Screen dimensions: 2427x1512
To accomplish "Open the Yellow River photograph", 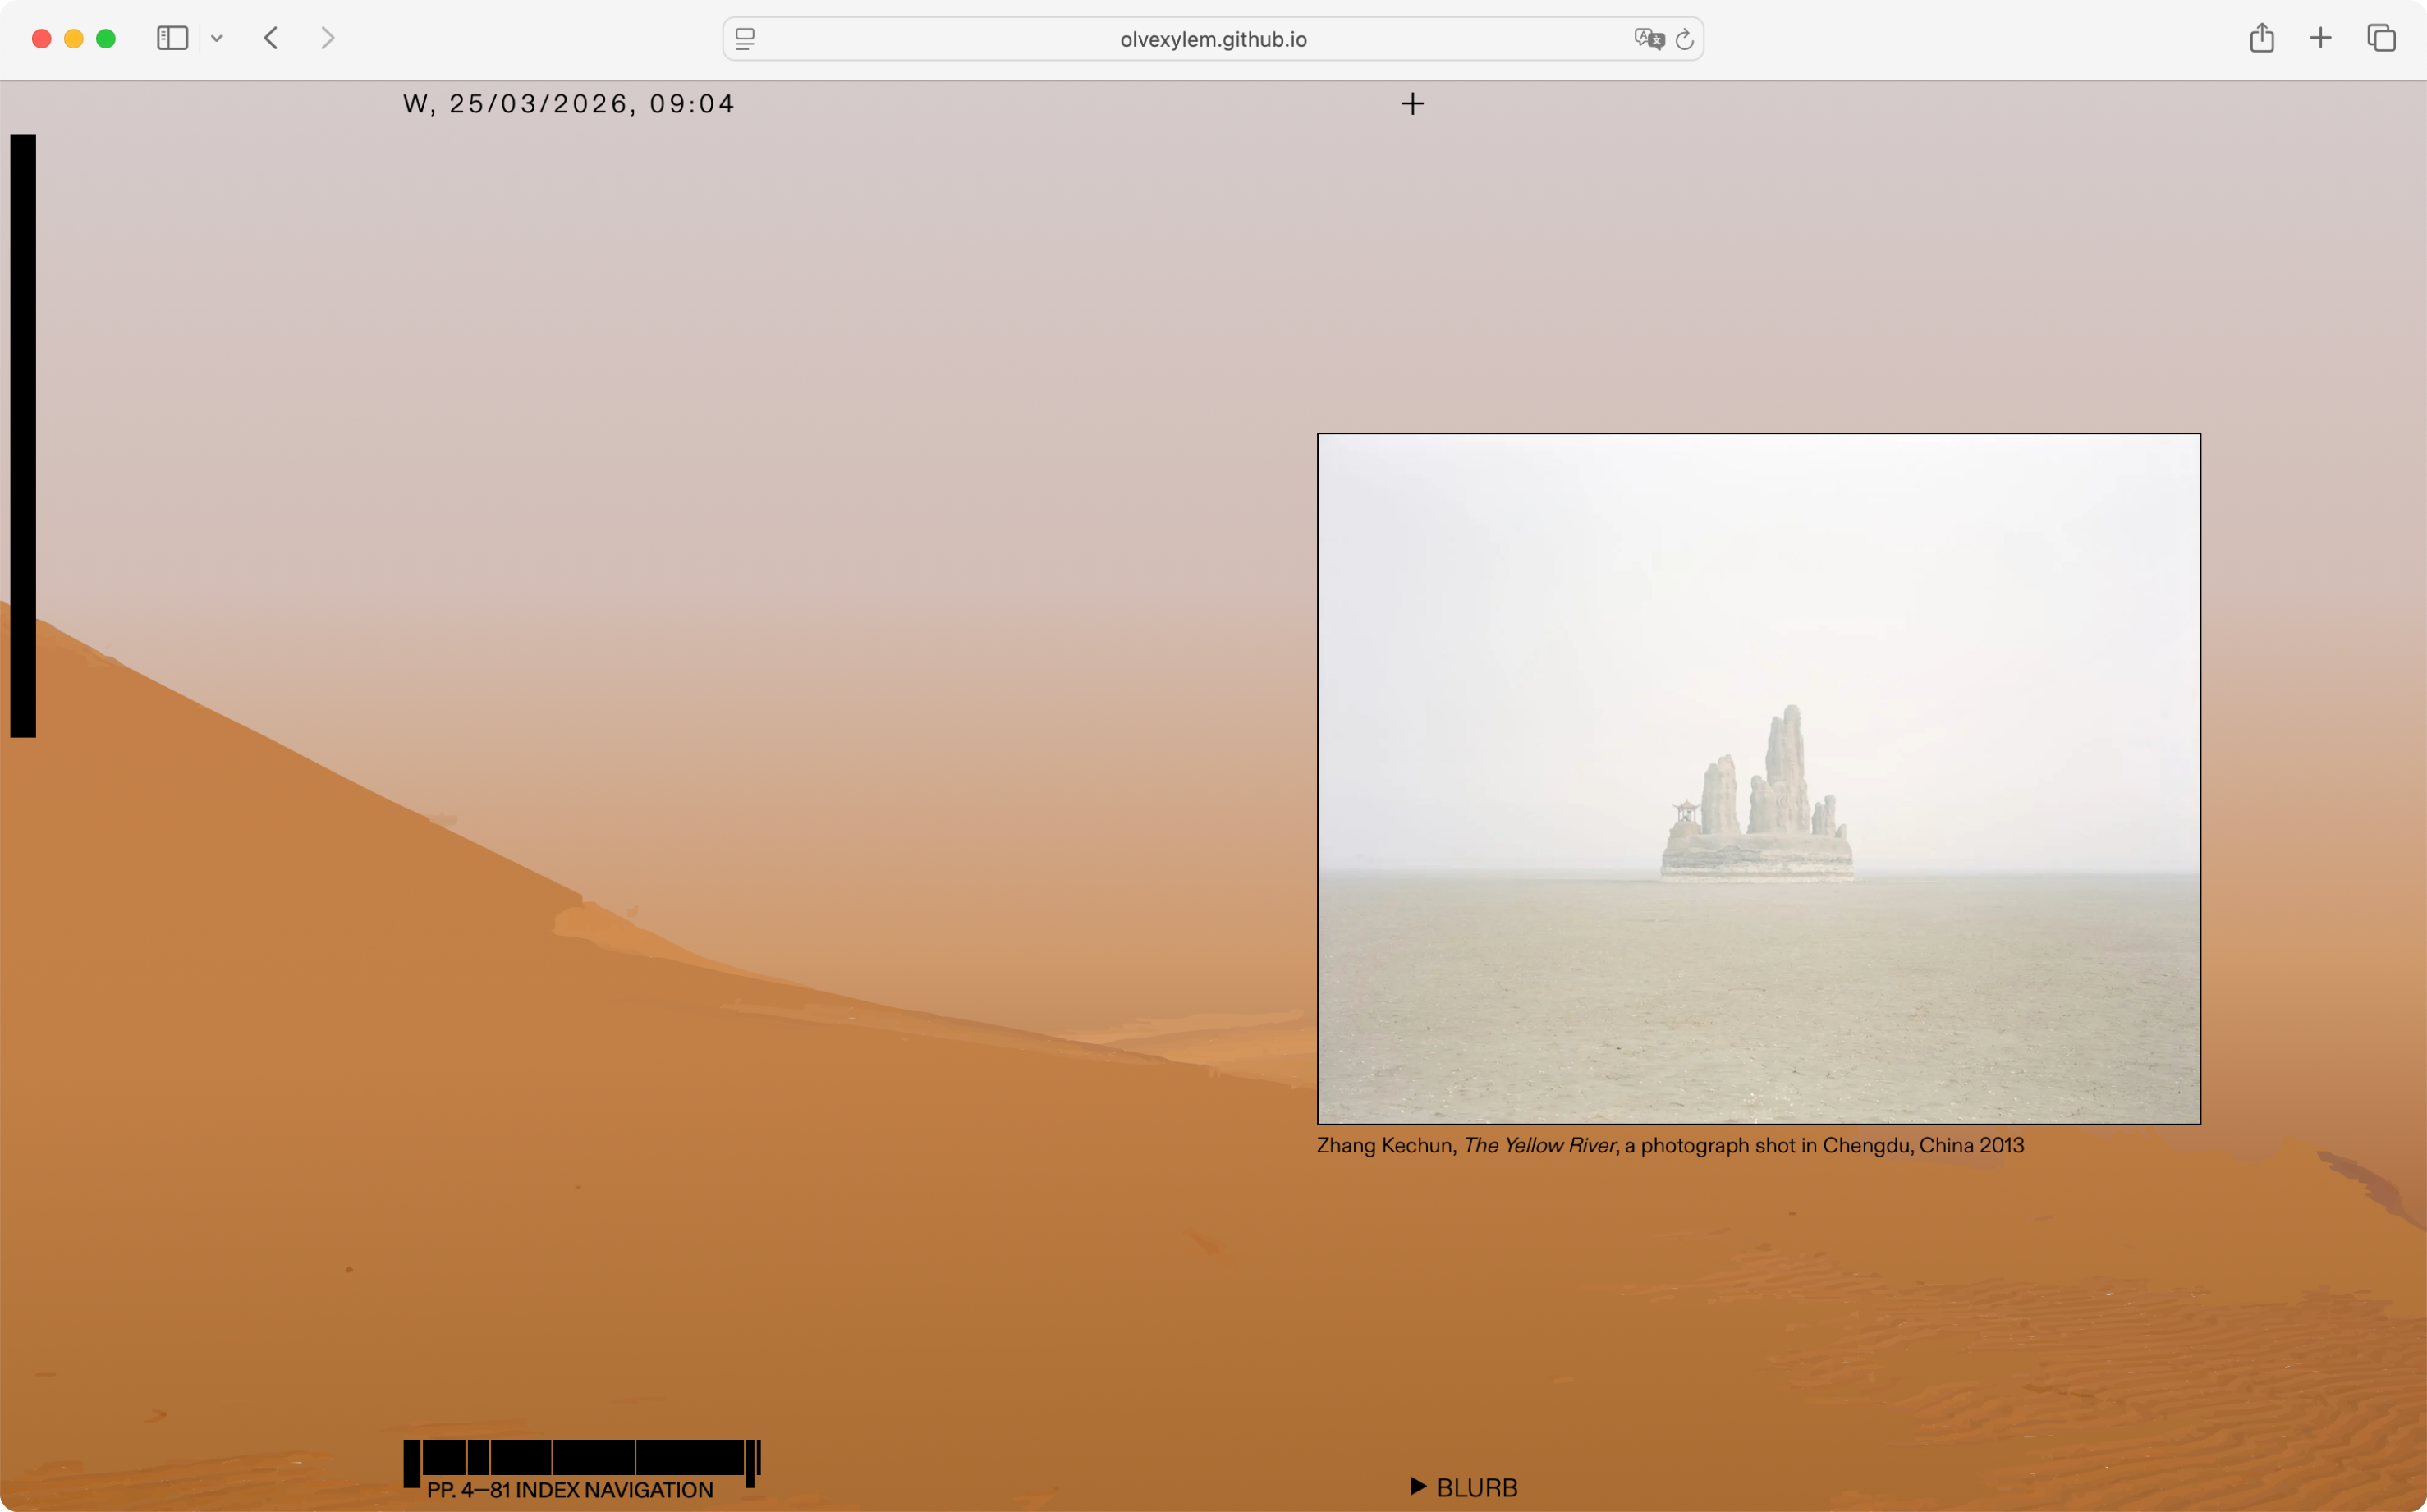I will (1758, 778).
